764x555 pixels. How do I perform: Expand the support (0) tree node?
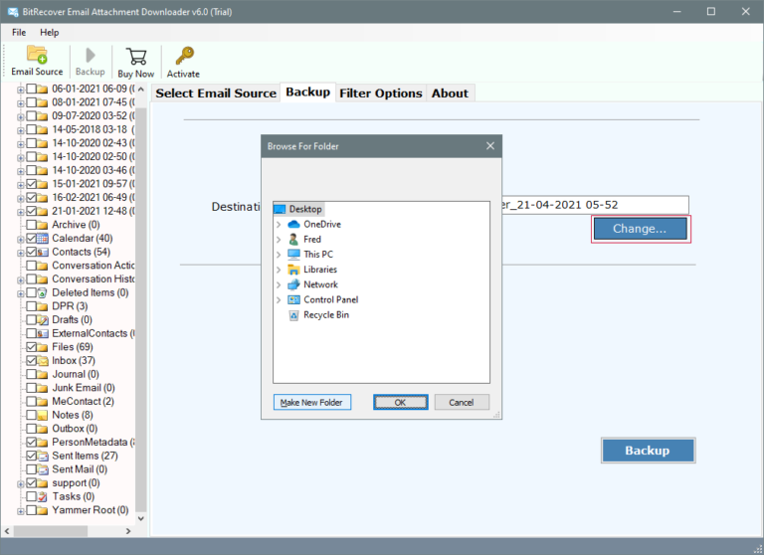21,483
